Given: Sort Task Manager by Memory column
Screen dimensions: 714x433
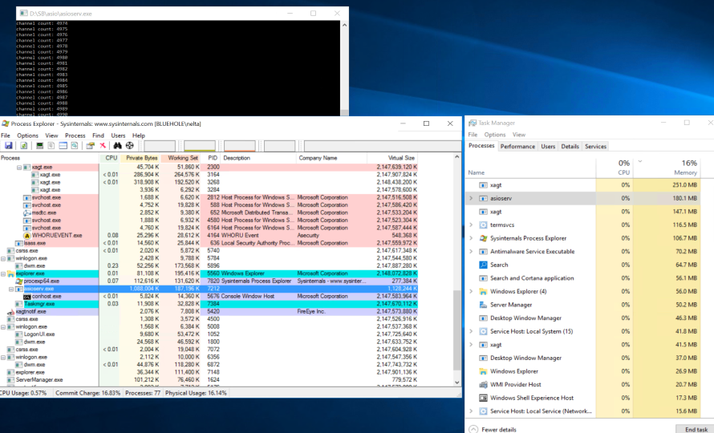Looking at the screenshot, I should (x=667, y=167).
